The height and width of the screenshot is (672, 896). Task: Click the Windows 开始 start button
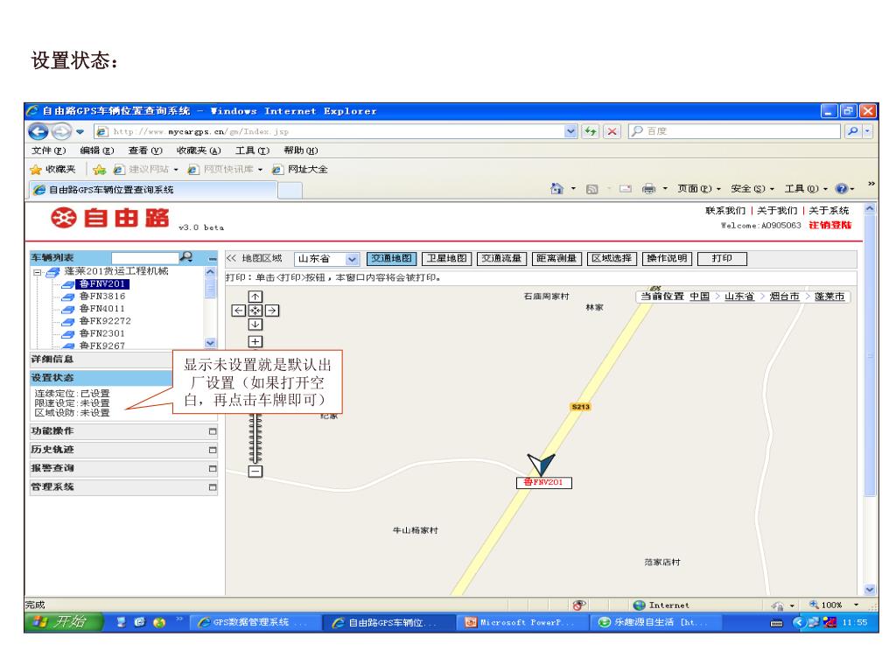click(64, 622)
